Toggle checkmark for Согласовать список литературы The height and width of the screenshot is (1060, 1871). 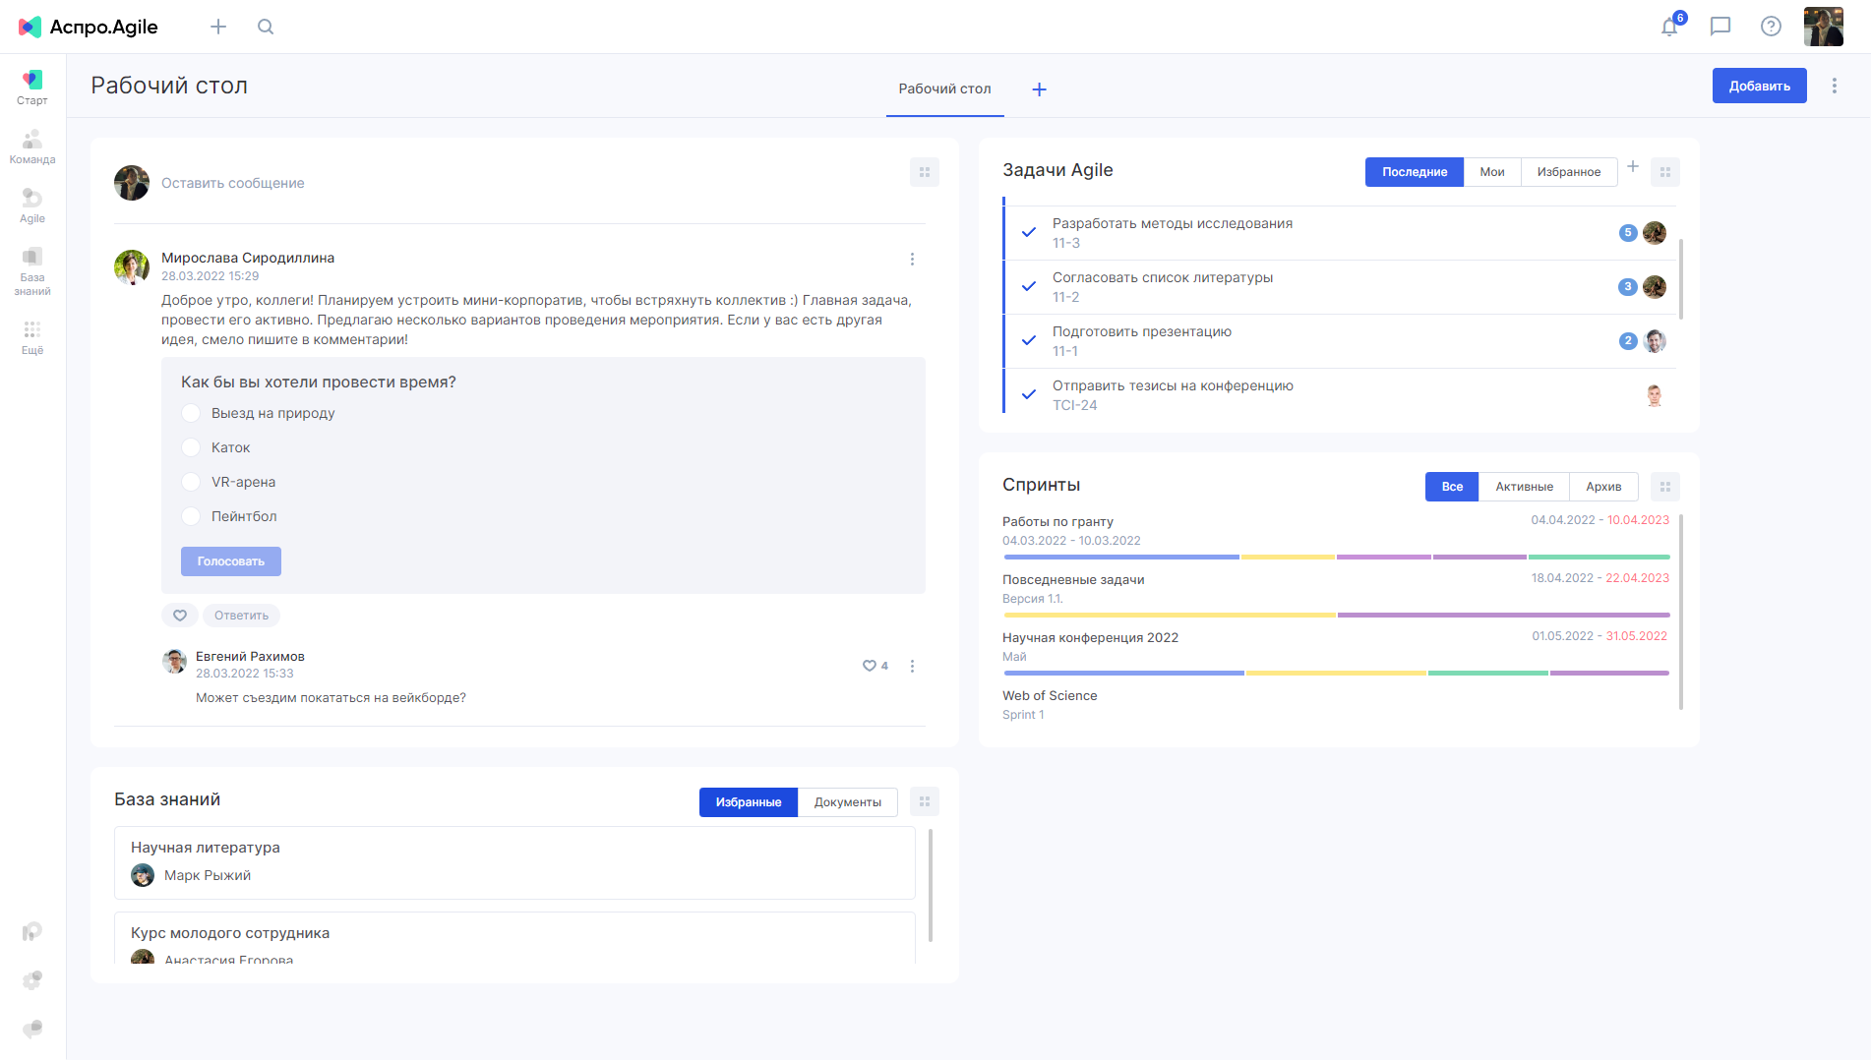pos(1029,286)
